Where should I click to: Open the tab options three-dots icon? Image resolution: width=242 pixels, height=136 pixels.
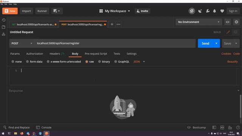pyautogui.click(x=118, y=24)
